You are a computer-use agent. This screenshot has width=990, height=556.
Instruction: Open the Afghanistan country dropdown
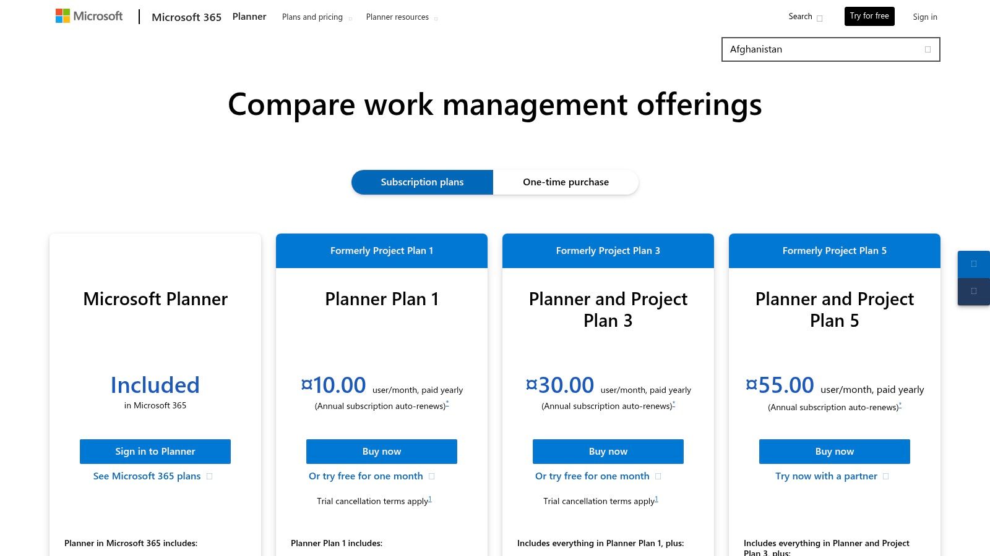830,49
